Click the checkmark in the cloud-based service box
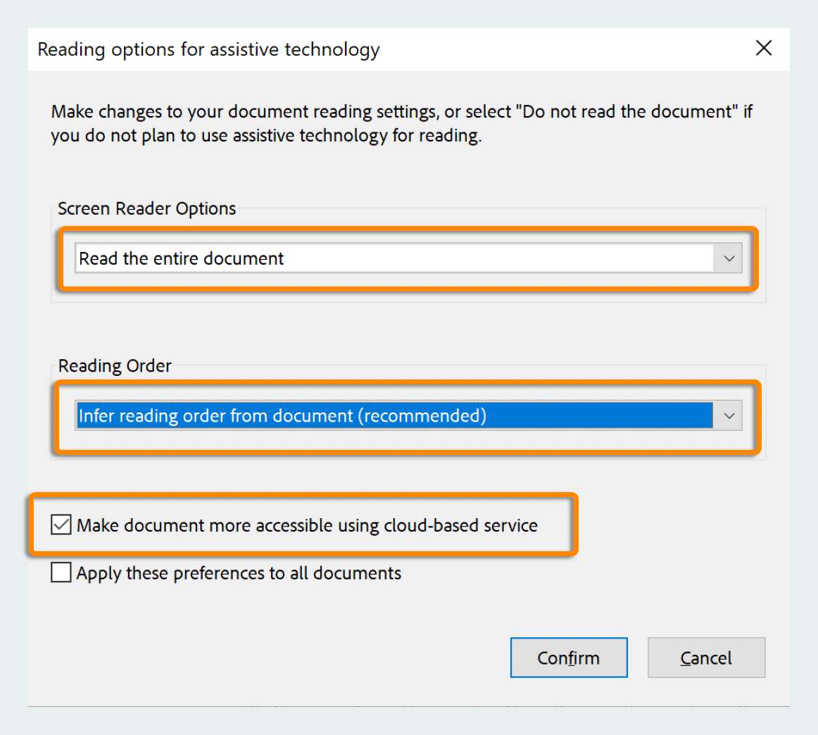Viewport: 818px width, 735px height. 61,525
